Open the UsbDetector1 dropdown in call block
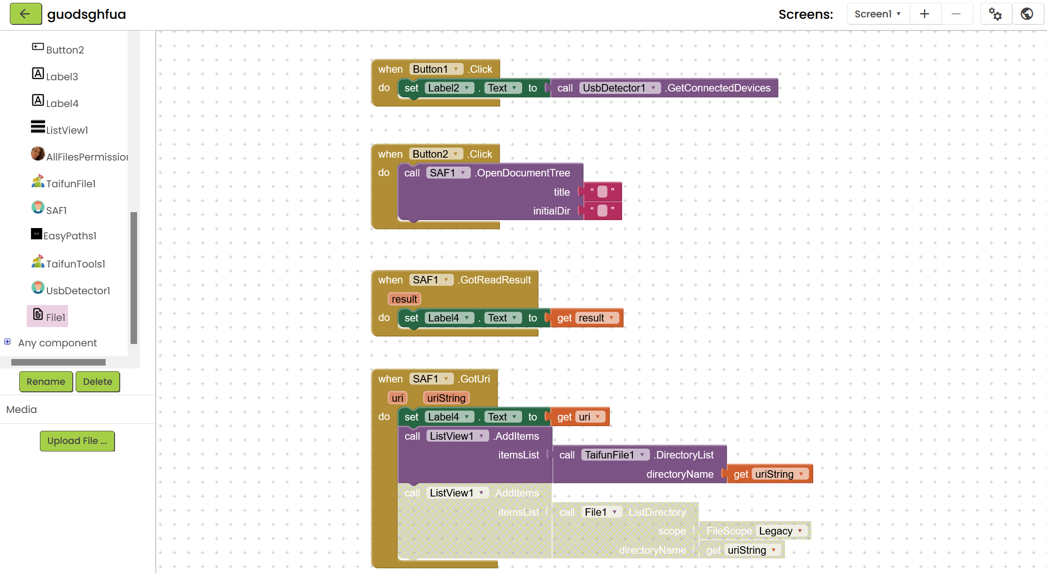 point(653,88)
